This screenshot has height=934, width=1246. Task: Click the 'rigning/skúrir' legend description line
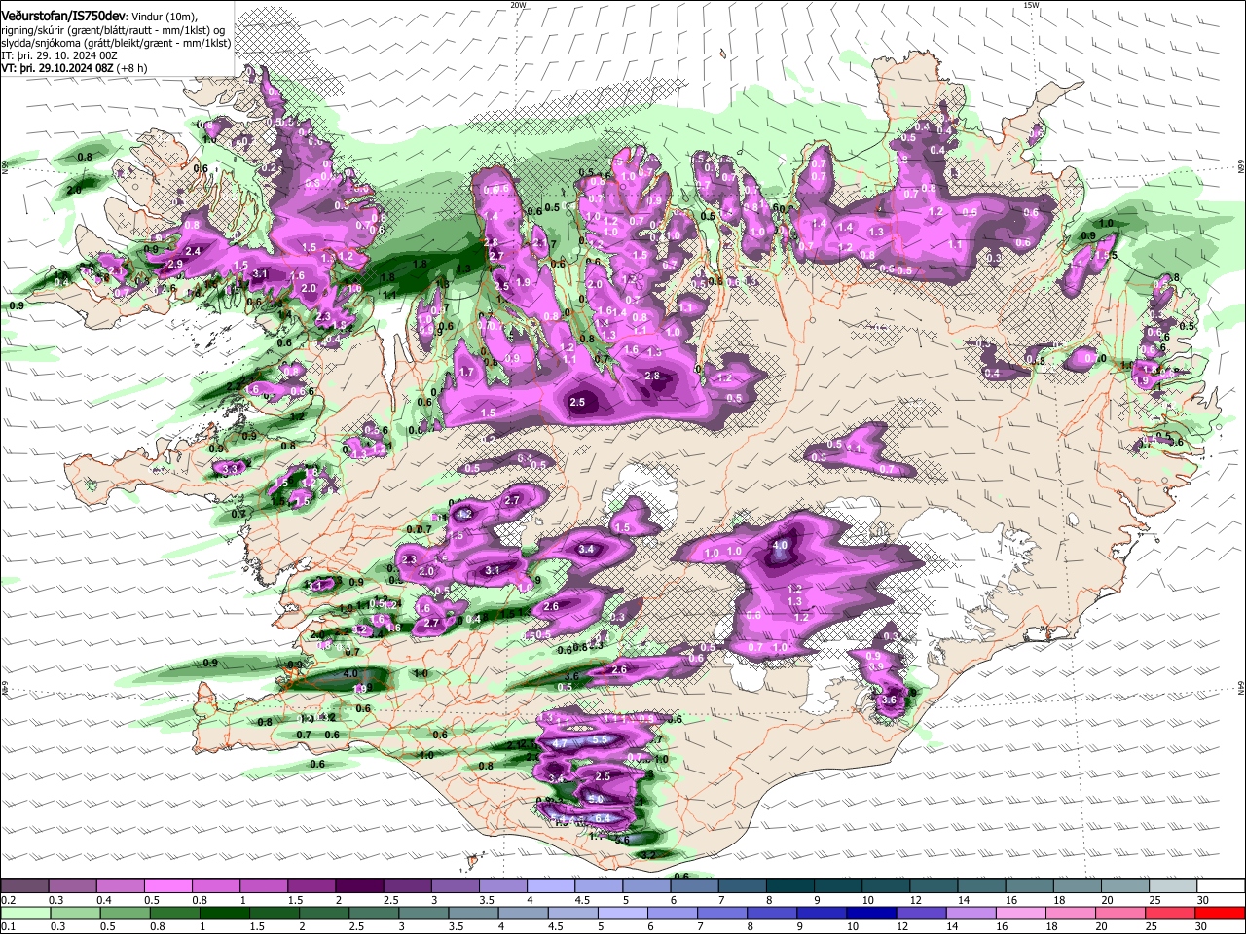pyautogui.click(x=115, y=30)
